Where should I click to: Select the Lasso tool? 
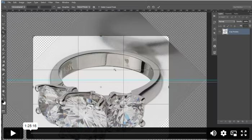pyautogui.click(x=3, y=24)
